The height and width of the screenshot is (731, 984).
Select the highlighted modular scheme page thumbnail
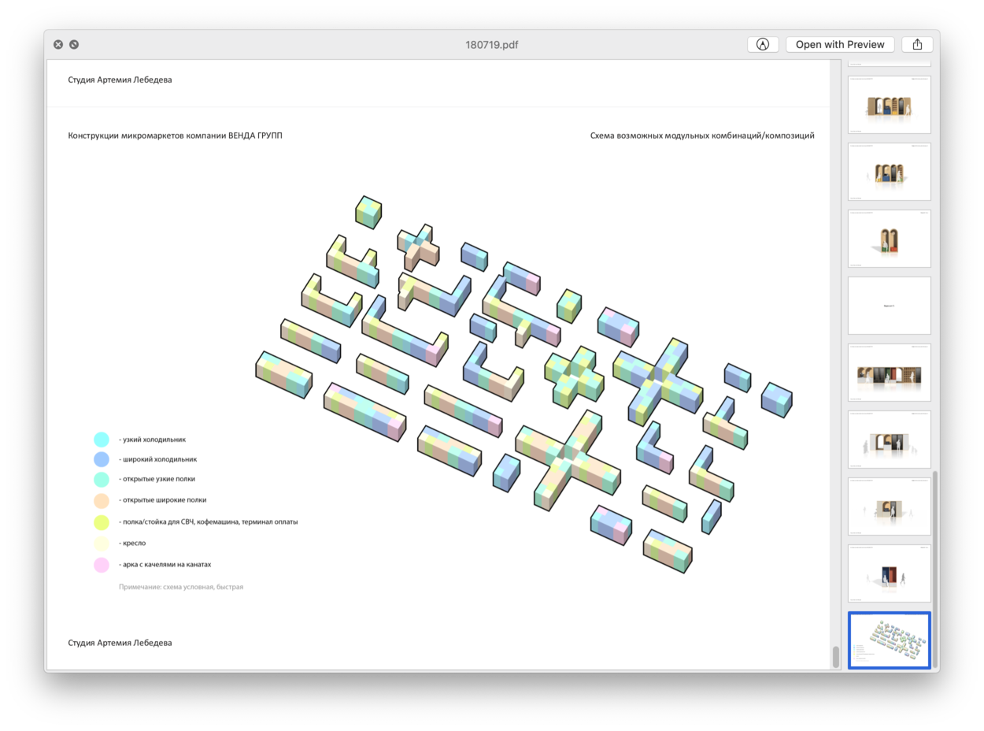coord(889,640)
